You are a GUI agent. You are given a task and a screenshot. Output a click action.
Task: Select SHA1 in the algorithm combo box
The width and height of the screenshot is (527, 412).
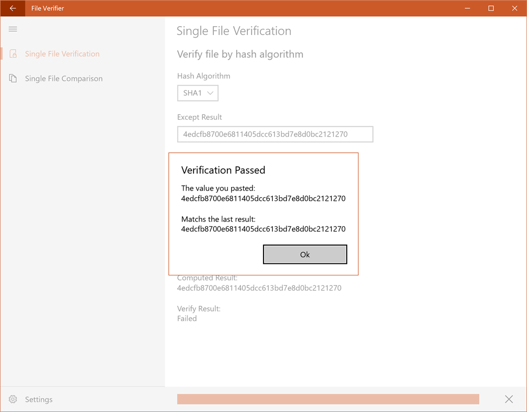tap(192, 93)
